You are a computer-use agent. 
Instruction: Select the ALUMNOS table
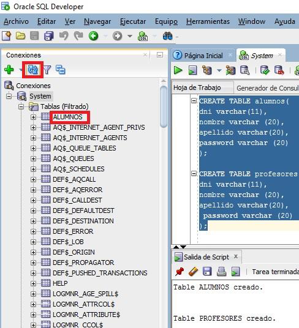pos(67,117)
